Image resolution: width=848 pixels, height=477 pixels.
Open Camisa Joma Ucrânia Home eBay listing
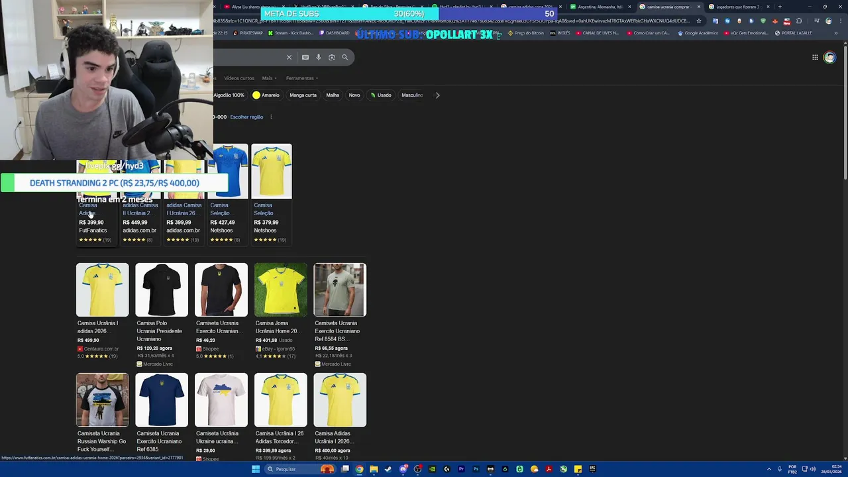click(x=281, y=312)
